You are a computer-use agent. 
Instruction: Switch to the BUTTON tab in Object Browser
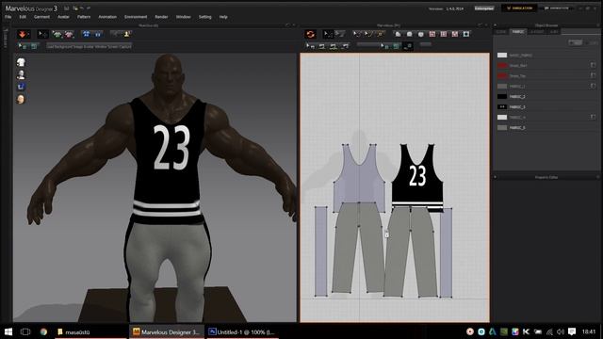pos(537,31)
